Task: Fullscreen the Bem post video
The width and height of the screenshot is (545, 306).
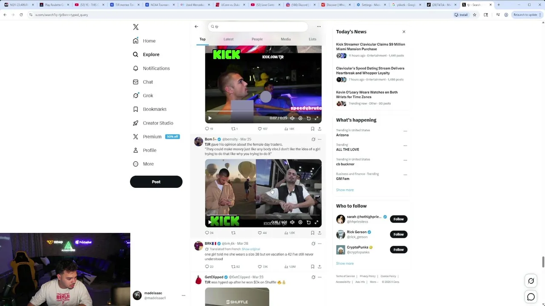Action: coord(316,222)
